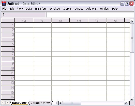Open the Help menu
This screenshot has height=106, width=135.
coord(115,9)
